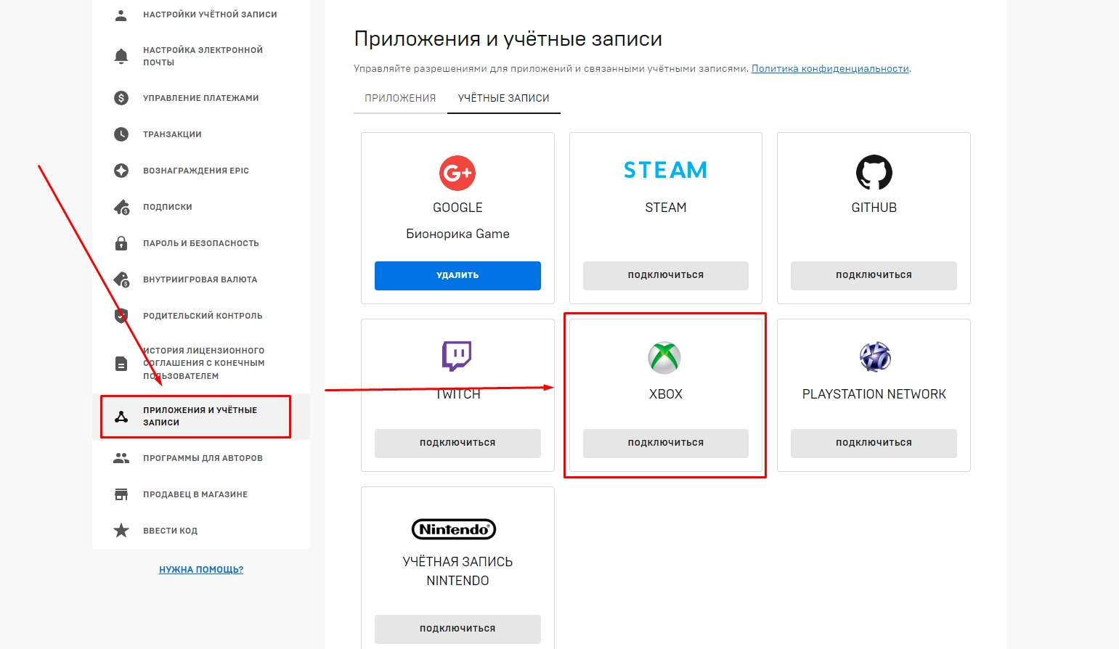This screenshot has height=649, width=1119.
Task: Click the store seller shop icon
Action: point(121,494)
